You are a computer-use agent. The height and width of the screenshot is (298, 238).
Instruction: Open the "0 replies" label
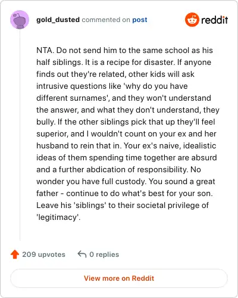[104, 254]
